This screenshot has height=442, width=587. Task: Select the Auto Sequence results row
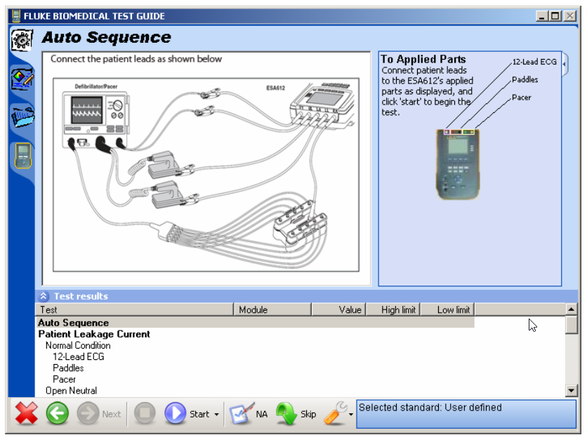point(255,322)
